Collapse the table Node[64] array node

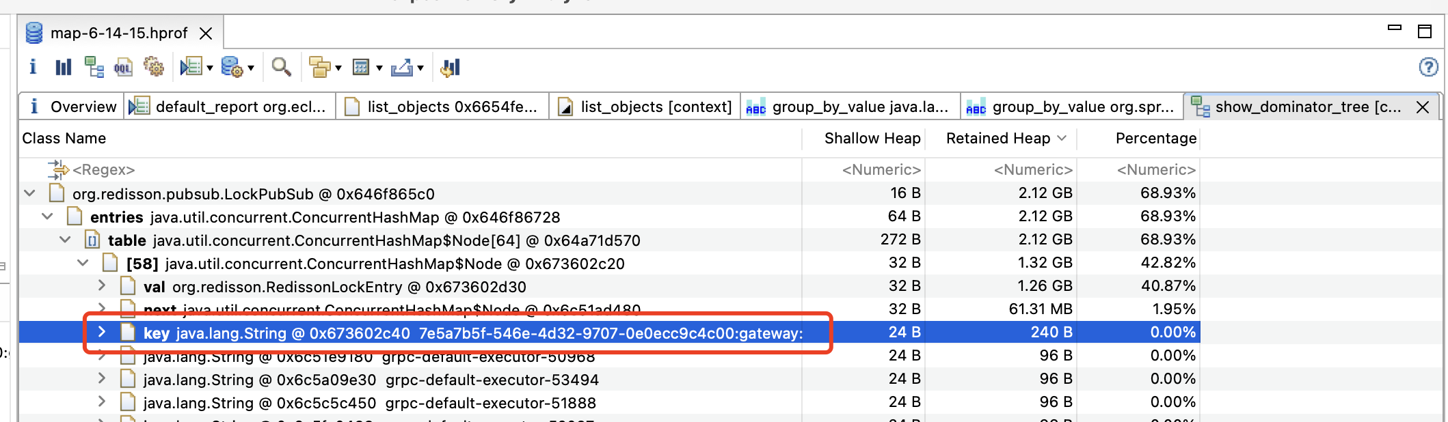65,240
